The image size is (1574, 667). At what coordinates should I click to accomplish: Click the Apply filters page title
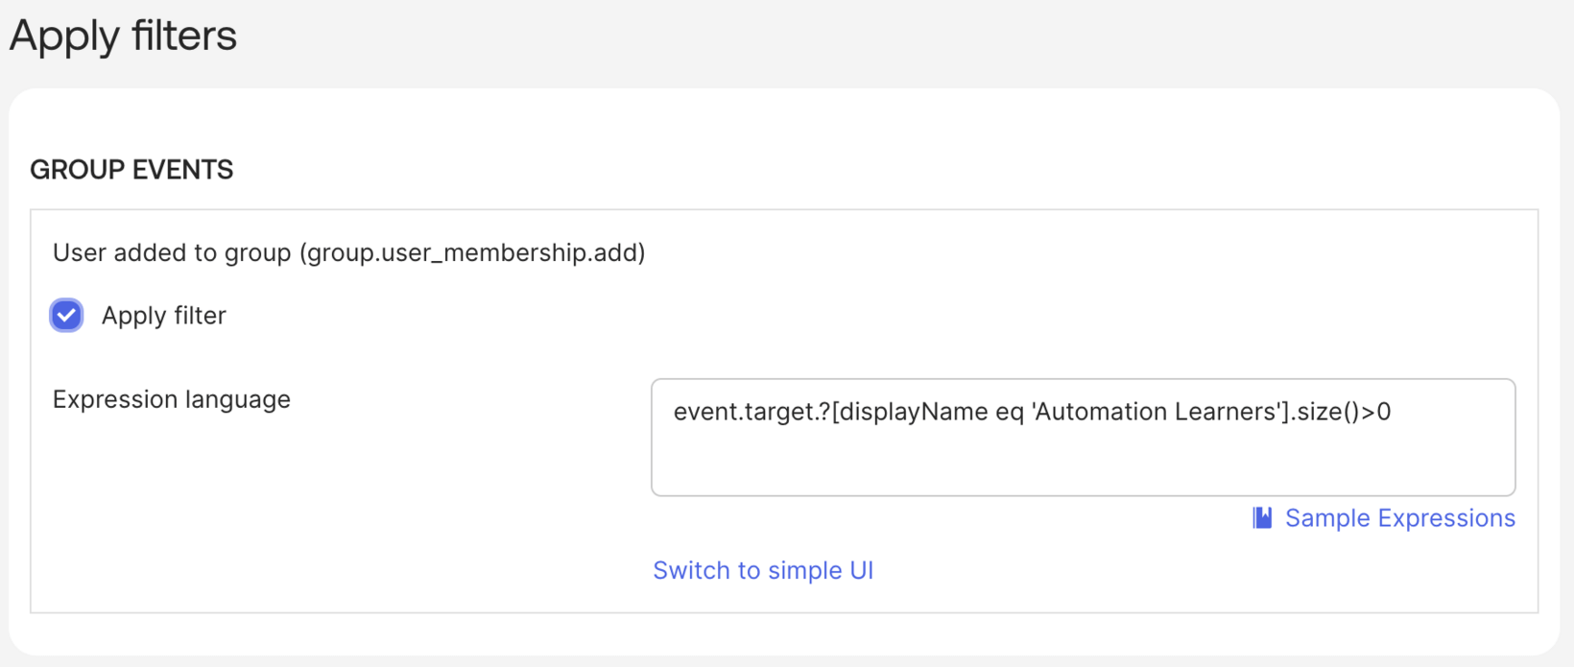pyautogui.click(x=123, y=36)
